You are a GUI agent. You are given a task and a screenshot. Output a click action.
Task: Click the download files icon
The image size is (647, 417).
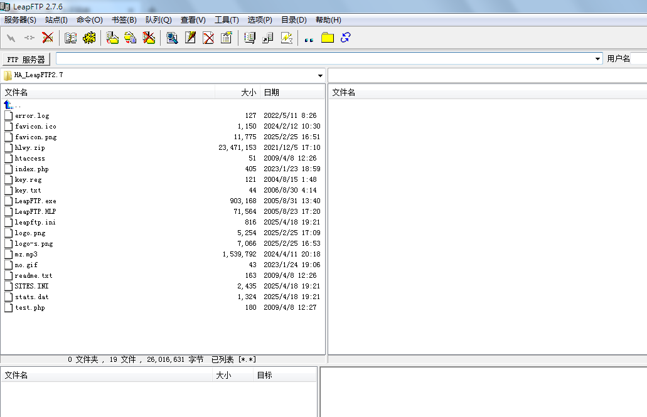point(130,38)
